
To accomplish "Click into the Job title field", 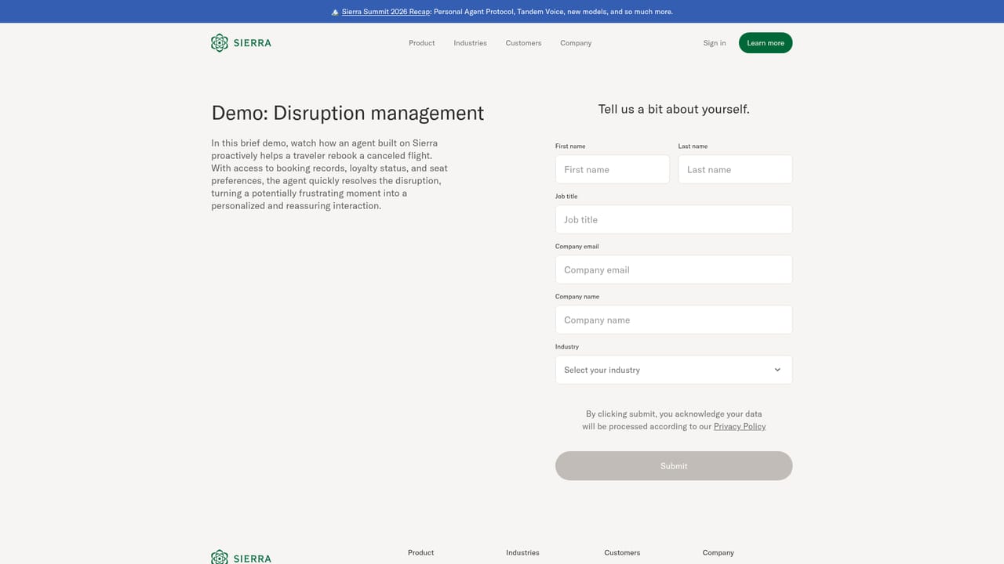I will point(674,219).
